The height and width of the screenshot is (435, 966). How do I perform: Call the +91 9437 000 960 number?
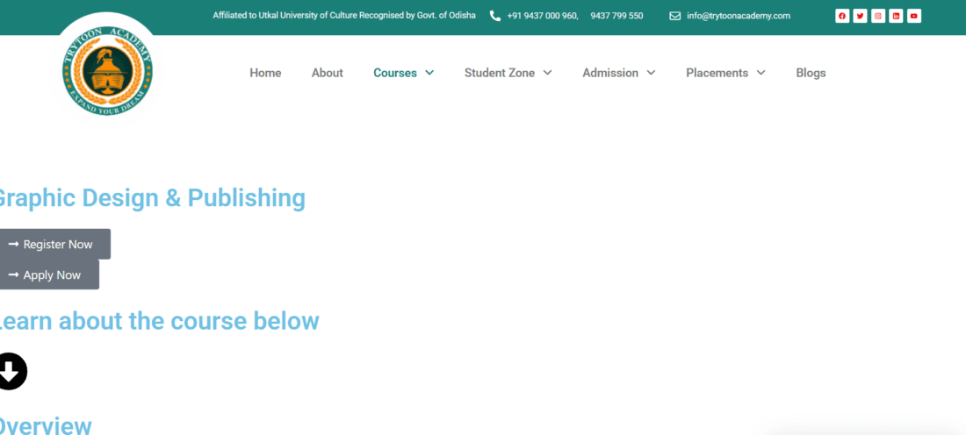tap(542, 16)
